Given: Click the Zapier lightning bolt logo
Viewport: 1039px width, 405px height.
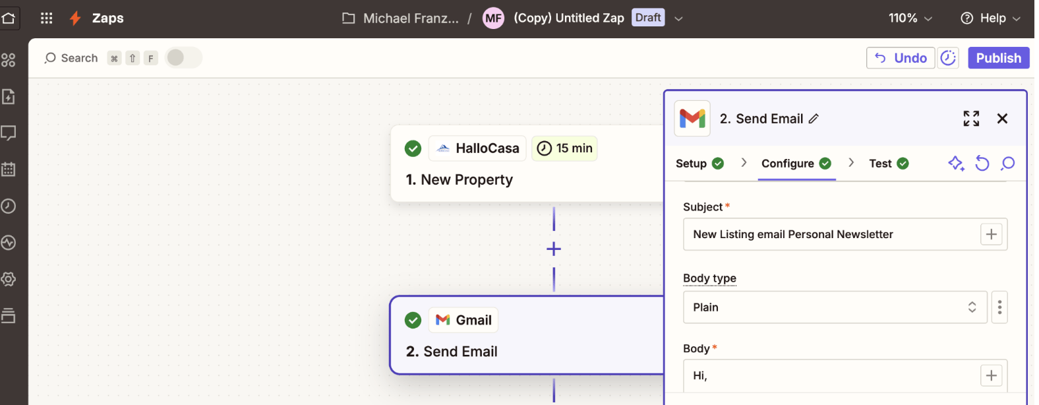Looking at the screenshot, I should (x=75, y=18).
